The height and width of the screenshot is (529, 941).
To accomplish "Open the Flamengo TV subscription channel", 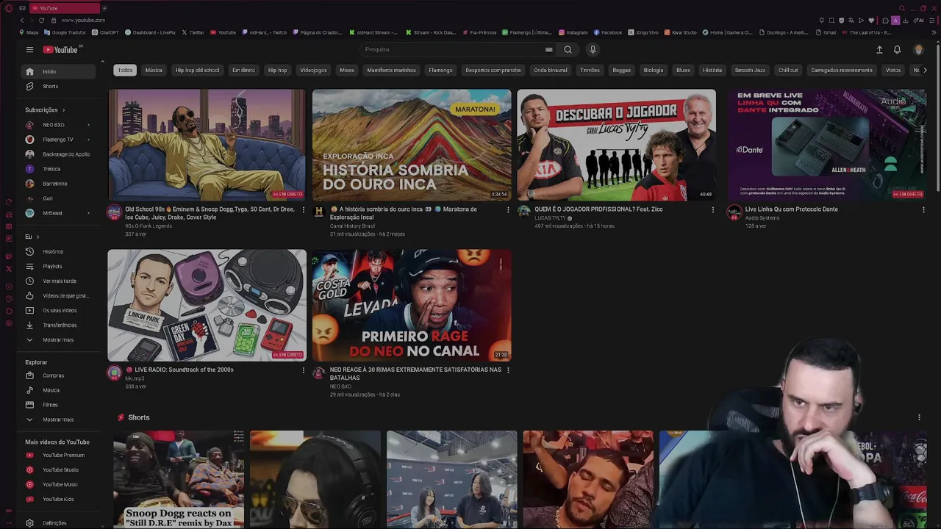I will coord(58,140).
